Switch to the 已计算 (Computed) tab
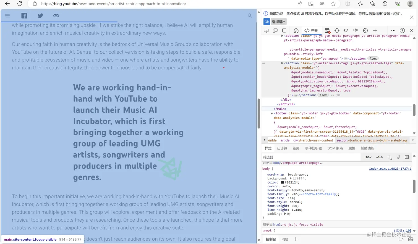Viewport: 418px width, 244px height. point(282,148)
